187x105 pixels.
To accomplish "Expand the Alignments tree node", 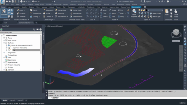I will coord(4,52).
